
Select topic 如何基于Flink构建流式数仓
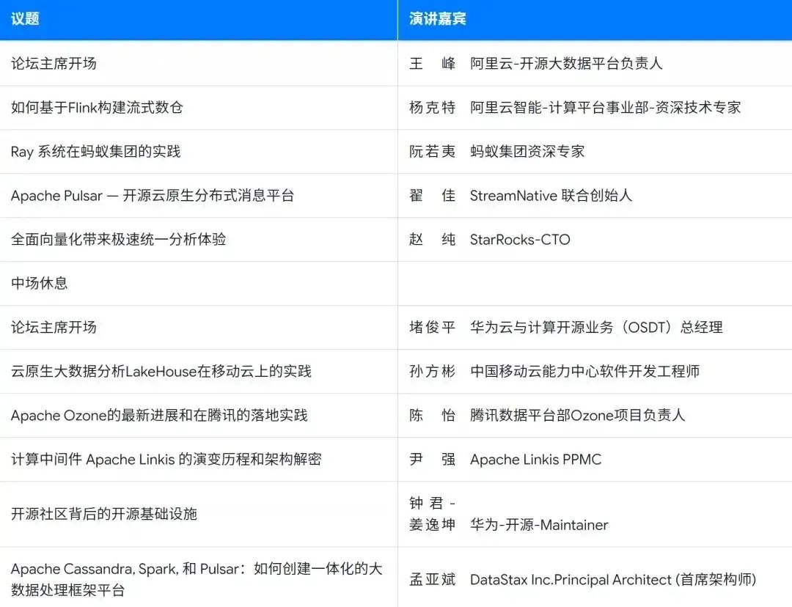point(97,107)
